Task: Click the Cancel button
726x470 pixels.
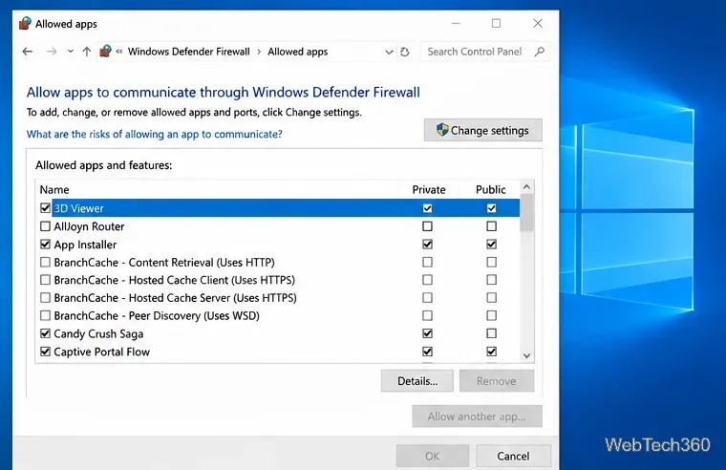Action: pos(513,456)
